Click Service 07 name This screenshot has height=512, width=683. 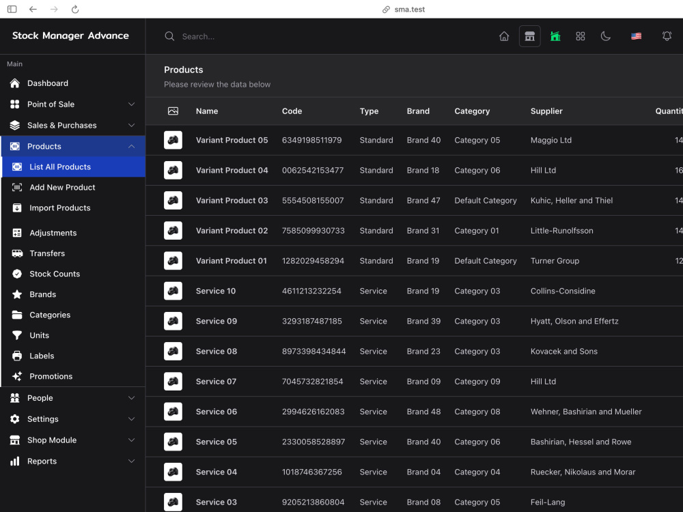click(216, 382)
